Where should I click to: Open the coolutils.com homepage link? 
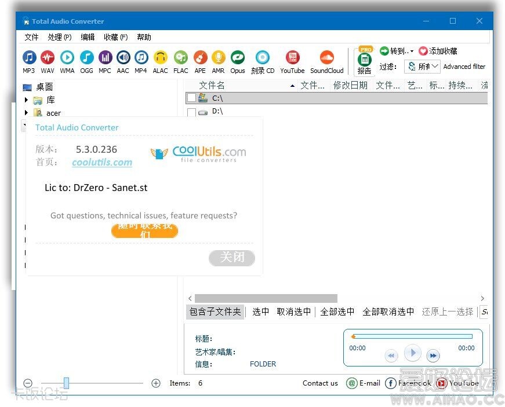[102, 162]
